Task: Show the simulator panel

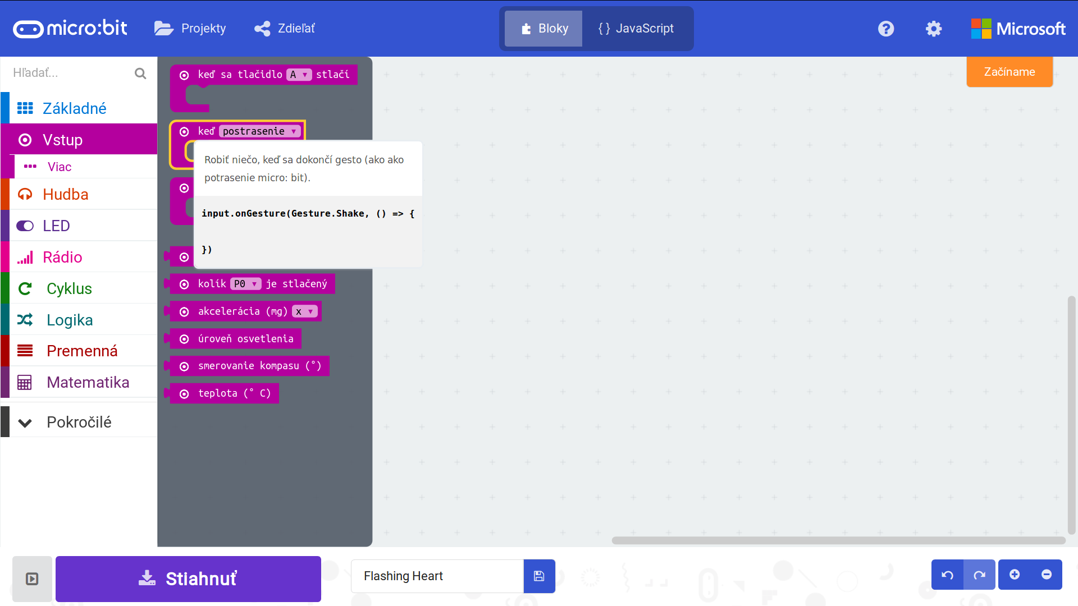Action: pyautogui.click(x=32, y=579)
